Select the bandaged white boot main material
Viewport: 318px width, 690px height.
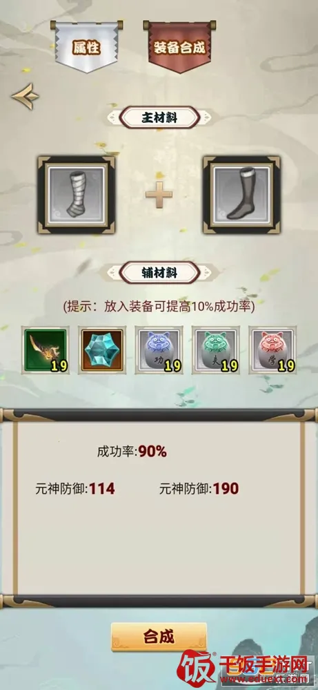(77, 195)
